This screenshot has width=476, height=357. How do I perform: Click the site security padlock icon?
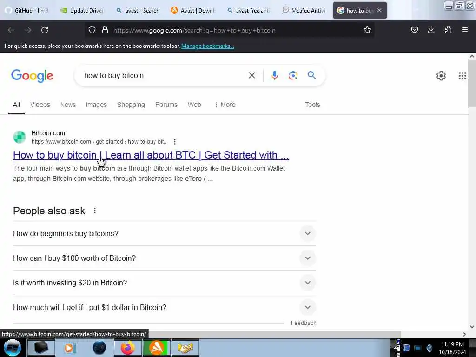pyautogui.click(x=105, y=30)
